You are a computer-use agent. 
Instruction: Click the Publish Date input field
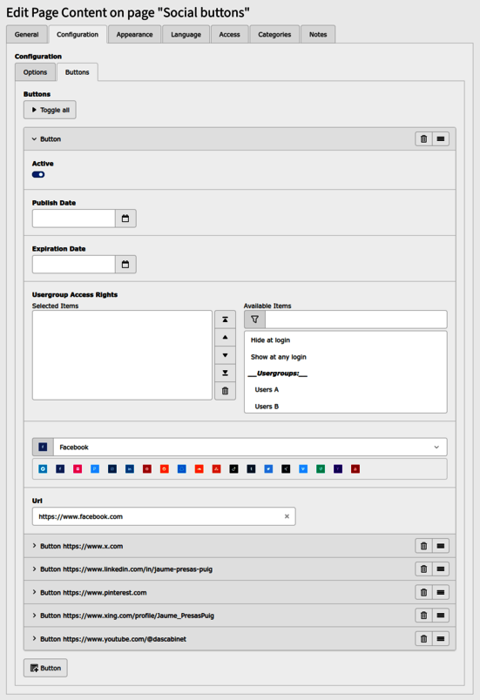pos(74,219)
